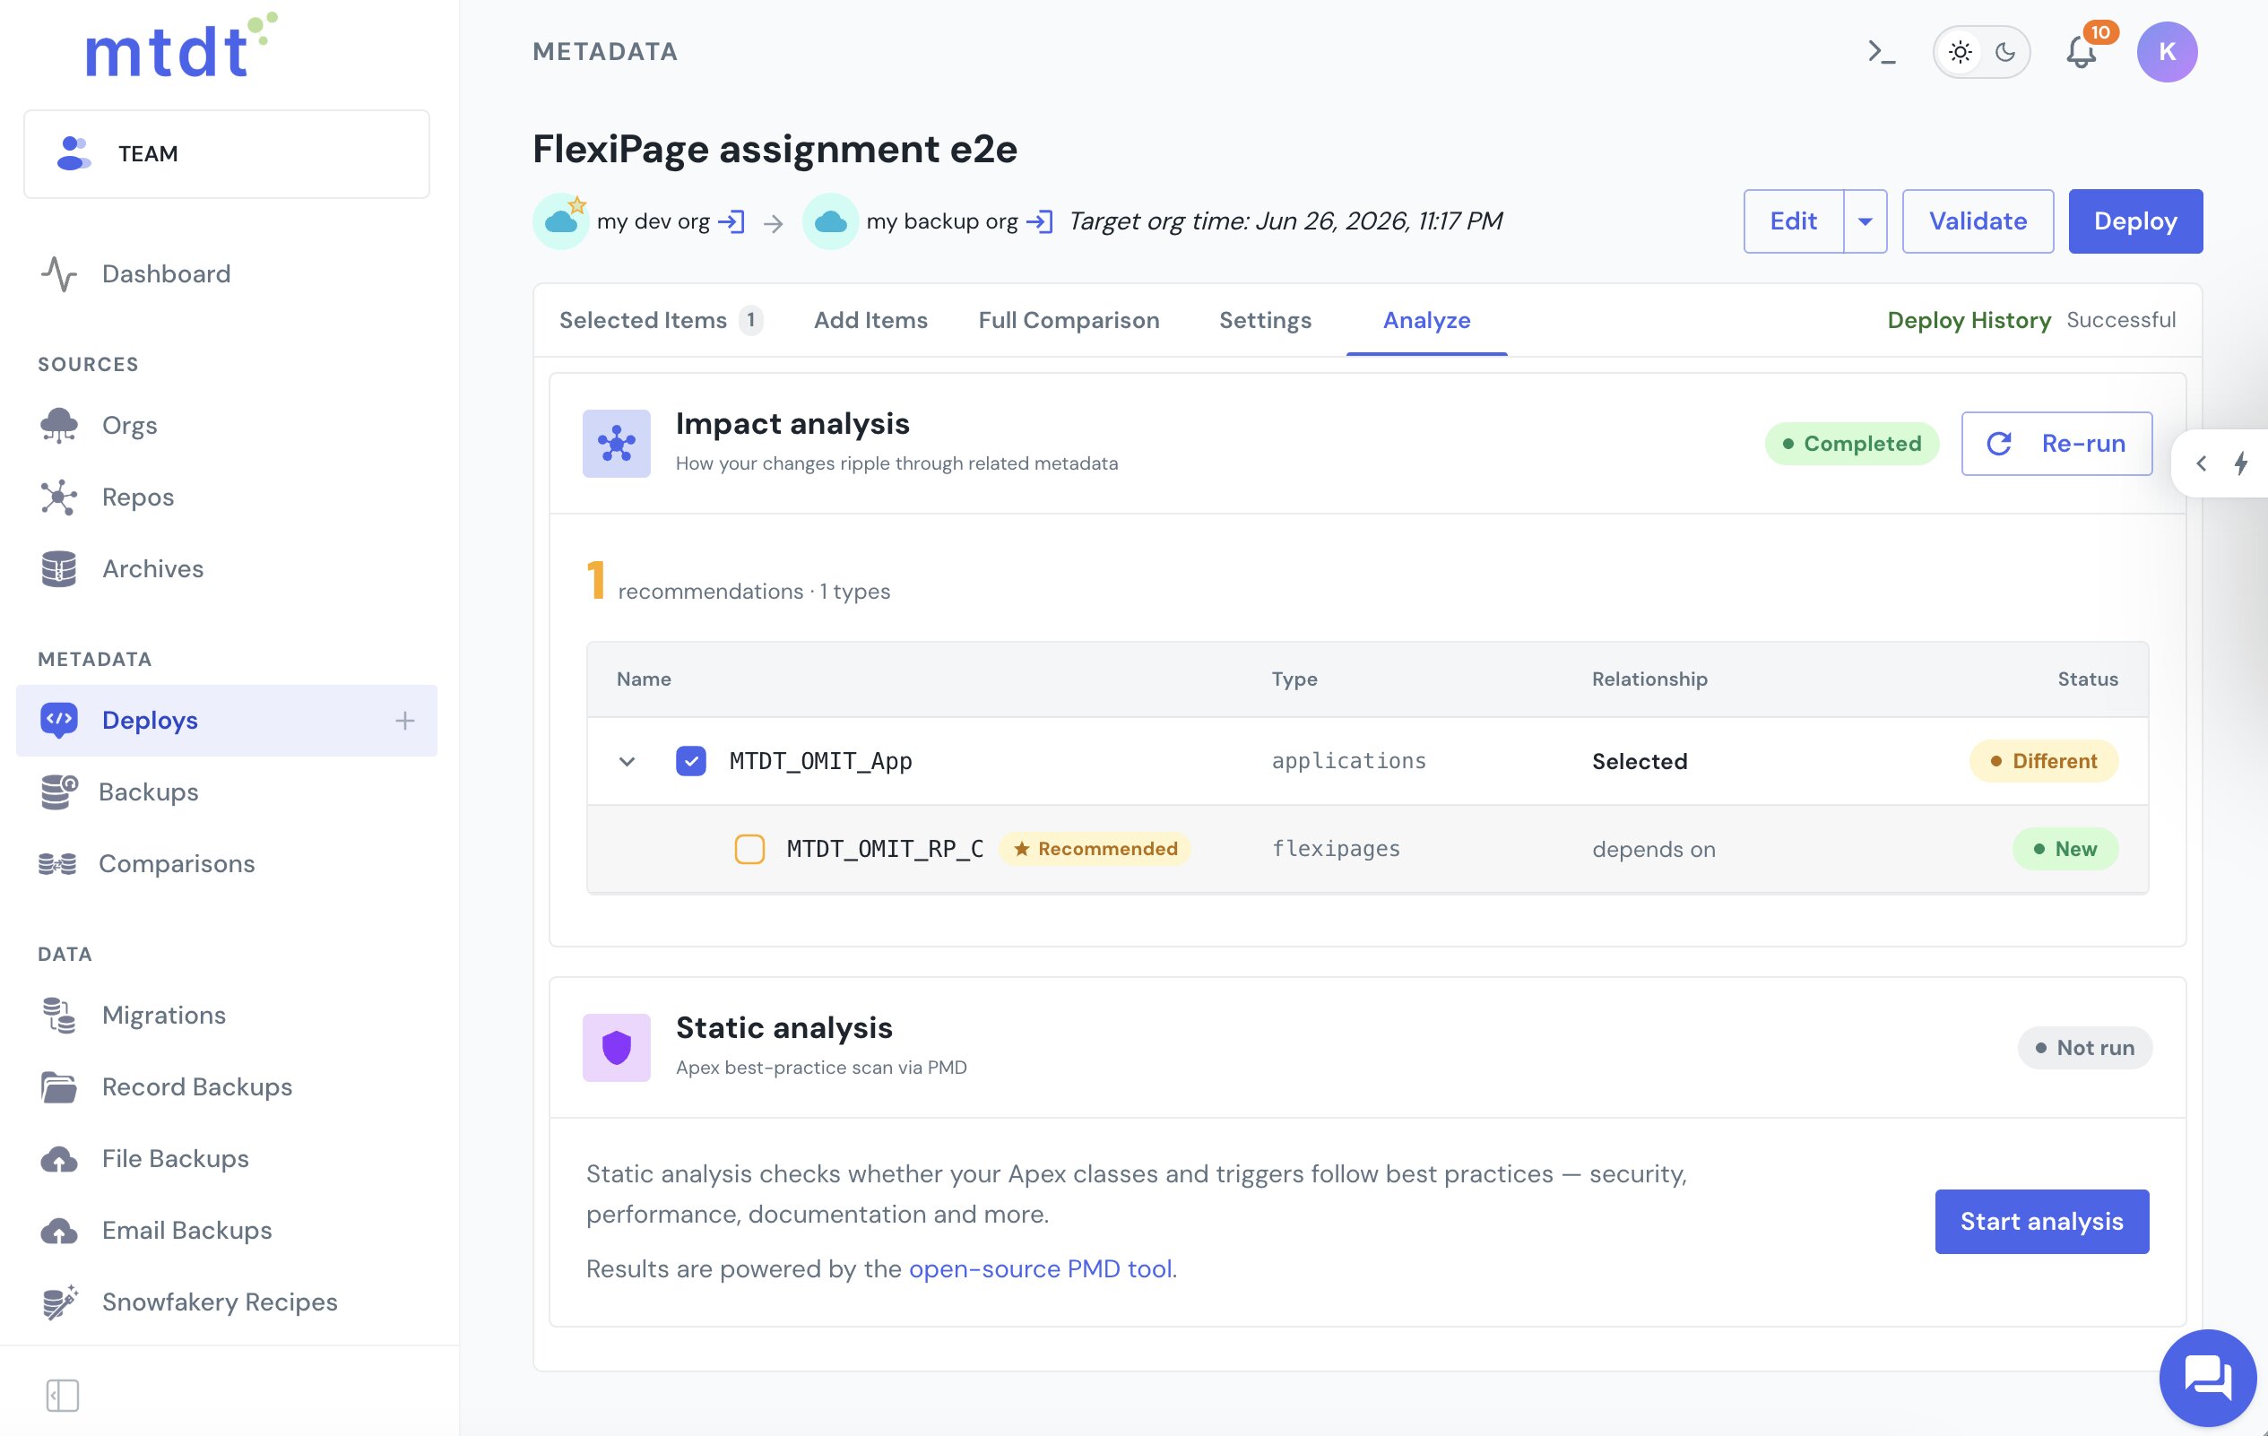Collapse the MTDT_OMIT_App row chevron

pos(628,761)
